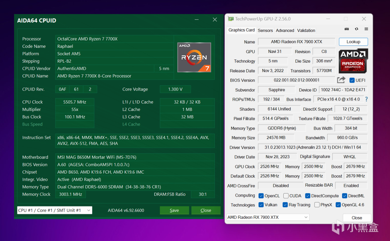This screenshot has width=390, height=241.
Task: Select the Graphics Card tab
Action: (x=242, y=30)
